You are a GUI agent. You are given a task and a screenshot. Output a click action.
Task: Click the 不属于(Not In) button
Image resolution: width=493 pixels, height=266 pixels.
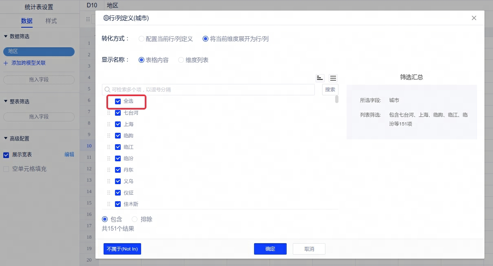click(122, 249)
